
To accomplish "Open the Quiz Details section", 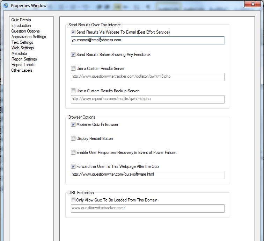I will pos(21,20).
